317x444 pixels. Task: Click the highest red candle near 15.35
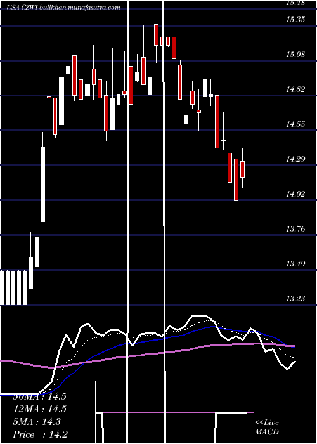click(x=156, y=34)
